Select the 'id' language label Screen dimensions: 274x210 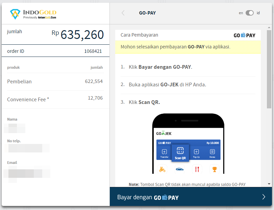(258, 13)
